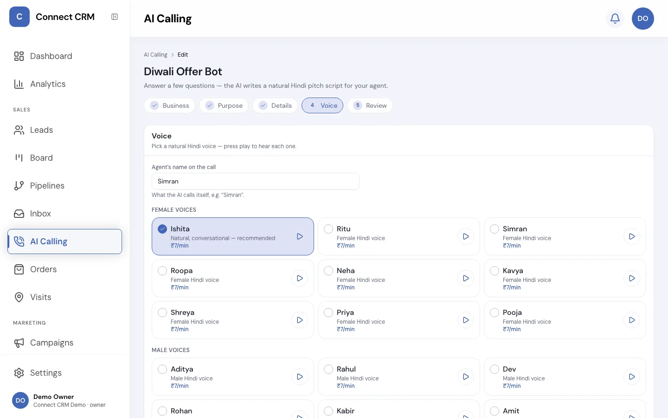
Task: Select the Kavya voice radio button
Action: (495, 271)
